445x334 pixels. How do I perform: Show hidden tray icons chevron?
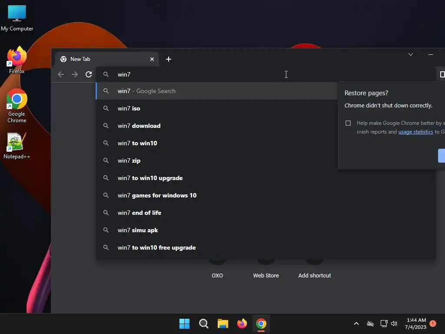click(356, 324)
